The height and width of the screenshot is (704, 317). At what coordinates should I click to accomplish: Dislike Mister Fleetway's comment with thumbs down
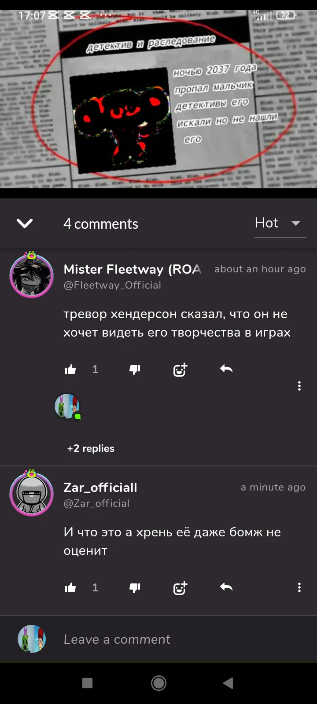click(135, 370)
